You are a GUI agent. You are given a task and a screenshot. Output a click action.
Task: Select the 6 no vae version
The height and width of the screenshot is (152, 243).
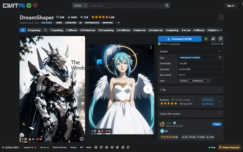(186, 30)
